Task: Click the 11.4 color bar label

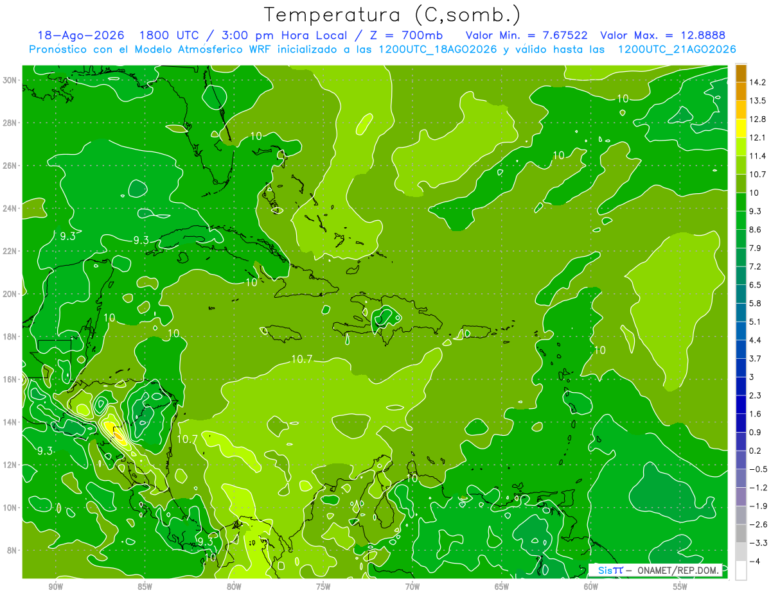Action: [757, 156]
